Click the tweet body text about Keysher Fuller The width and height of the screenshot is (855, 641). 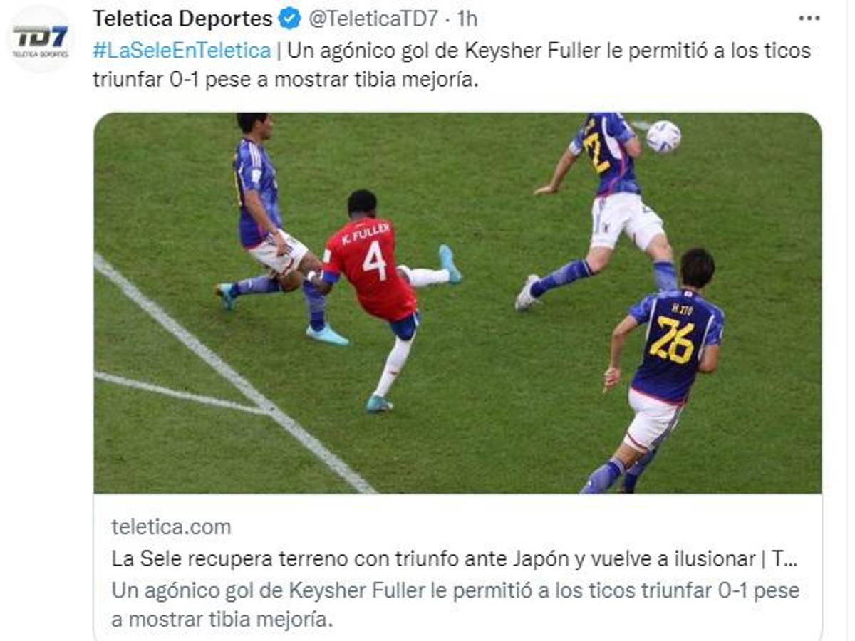pos(452,66)
